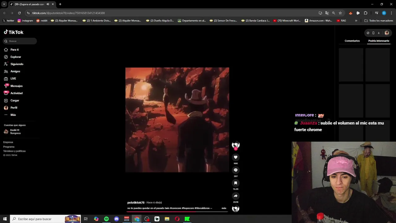396x223 pixels.
Task: Switch to the Comentarios tab
Action: coord(352,41)
